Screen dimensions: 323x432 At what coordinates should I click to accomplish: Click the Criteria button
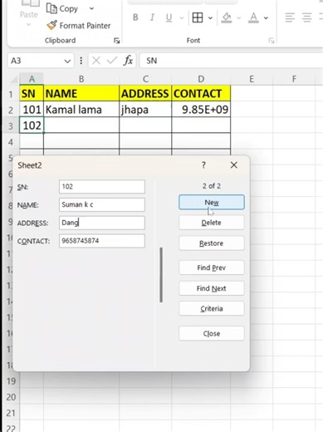pyautogui.click(x=212, y=308)
